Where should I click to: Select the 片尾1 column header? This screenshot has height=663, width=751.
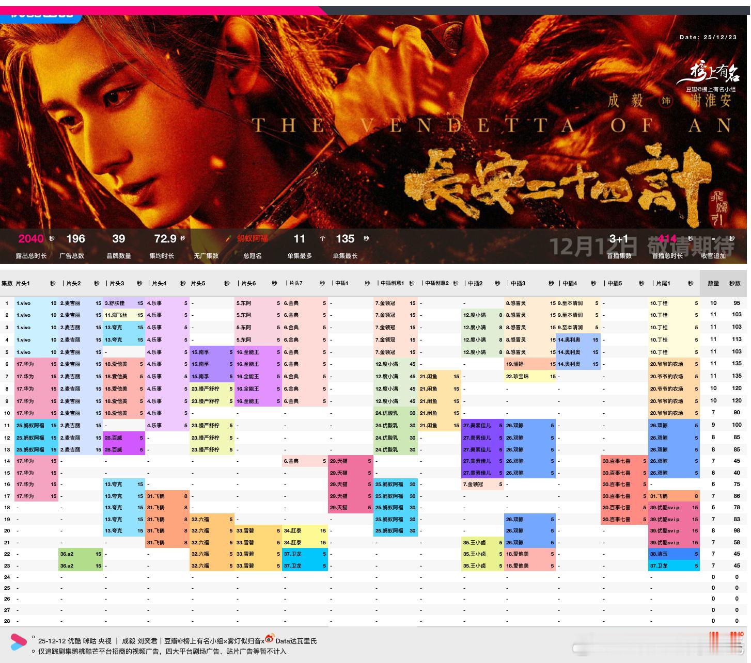pos(663,283)
